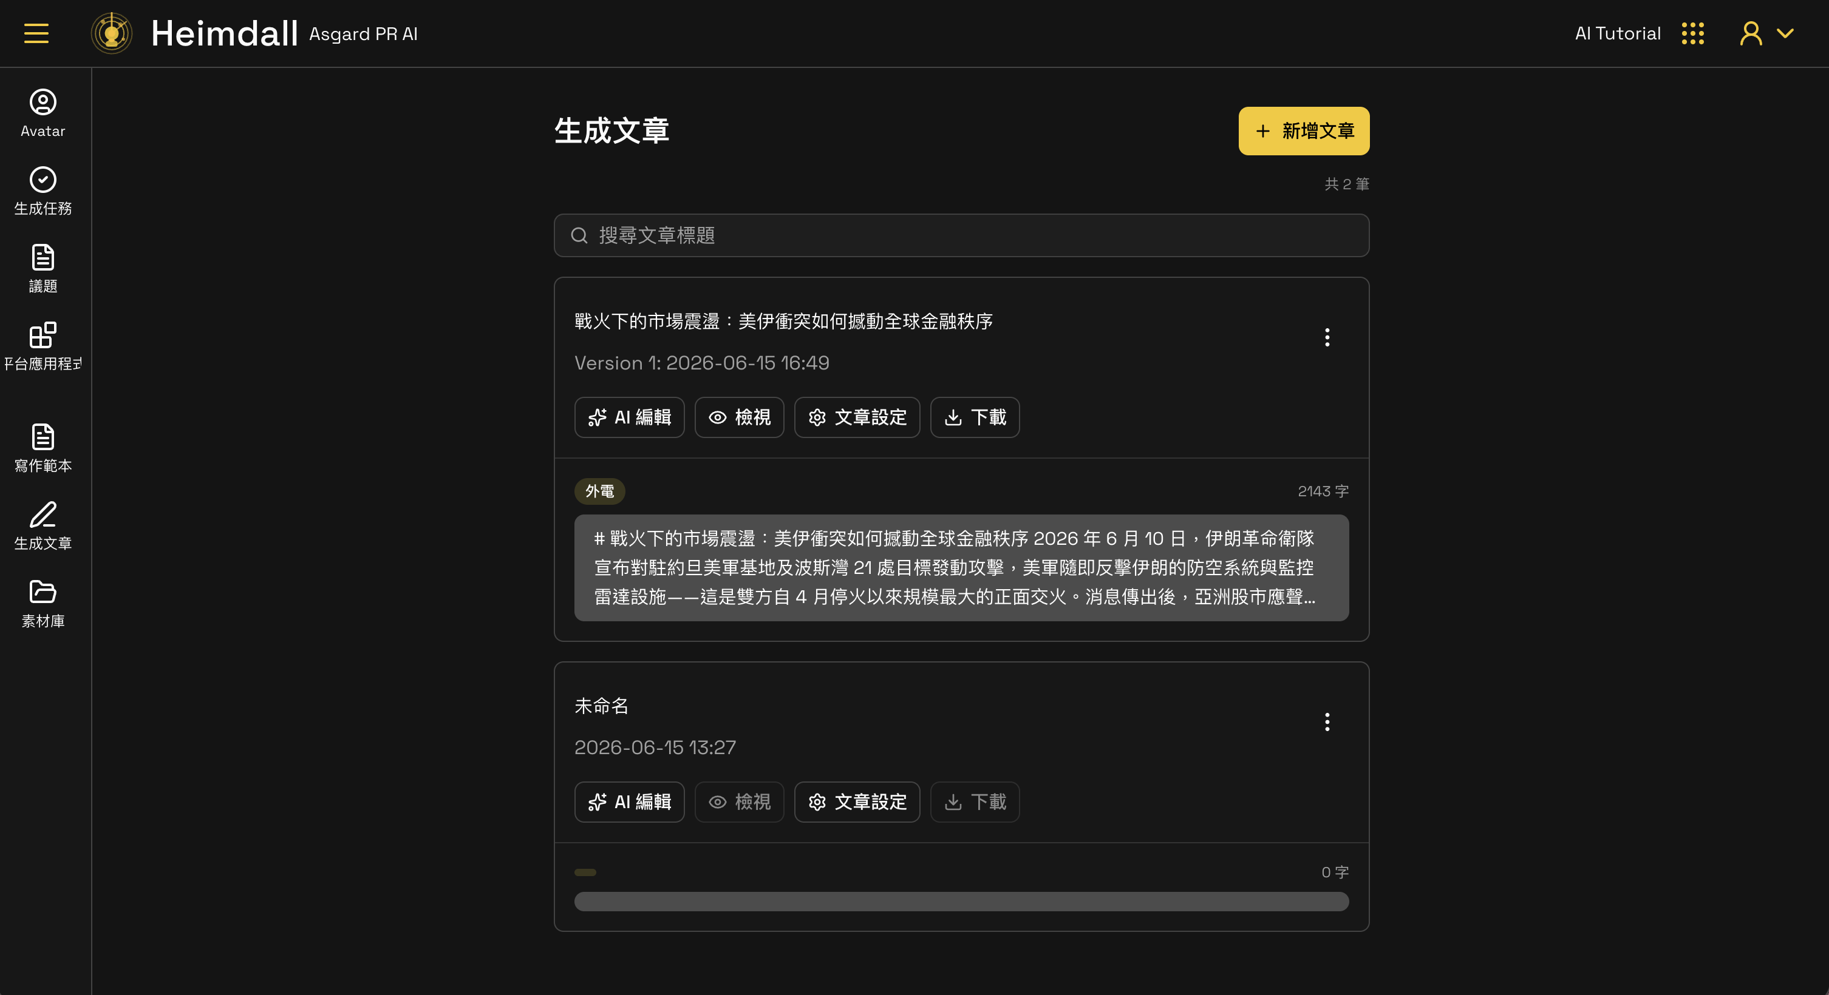Screen dimensions: 1829x995
Task: Click the 0 字 word count
Action: coord(1335,872)
